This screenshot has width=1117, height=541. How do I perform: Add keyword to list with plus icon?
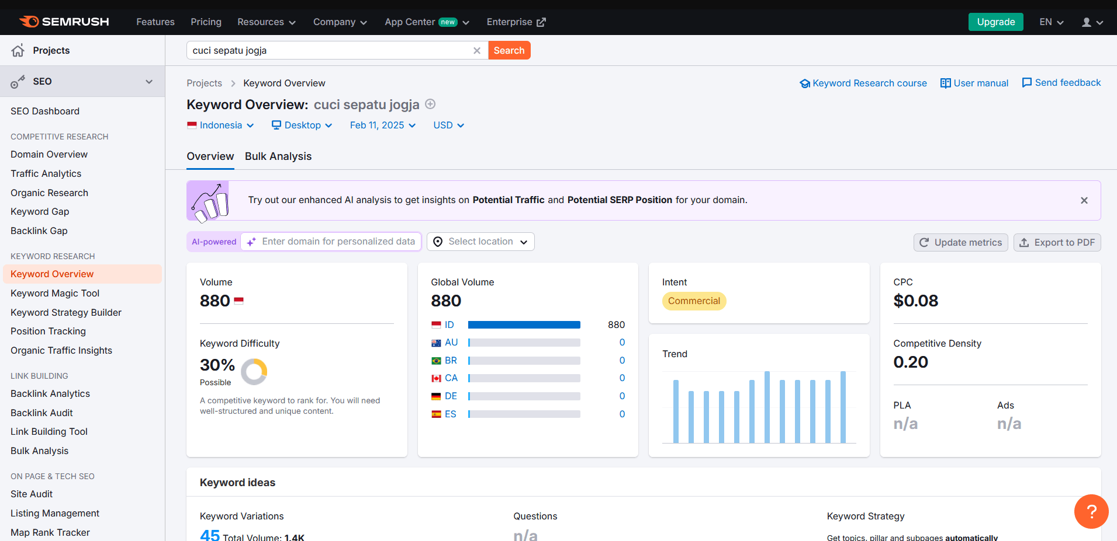click(430, 104)
